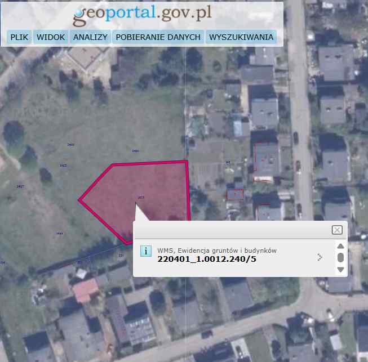The height and width of the screenshot is (362, 368).
Task: Click the popup scrollbar up arrow
Action: tap(340, 246)
